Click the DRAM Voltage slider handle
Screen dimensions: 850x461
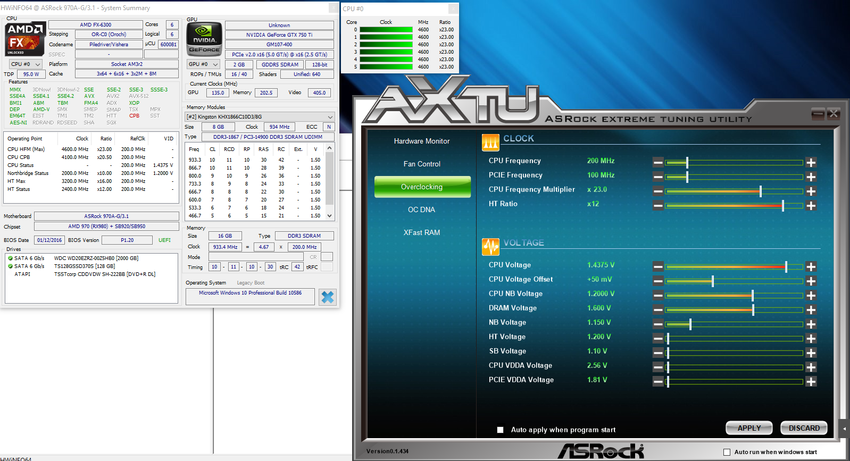click(753, 309)
